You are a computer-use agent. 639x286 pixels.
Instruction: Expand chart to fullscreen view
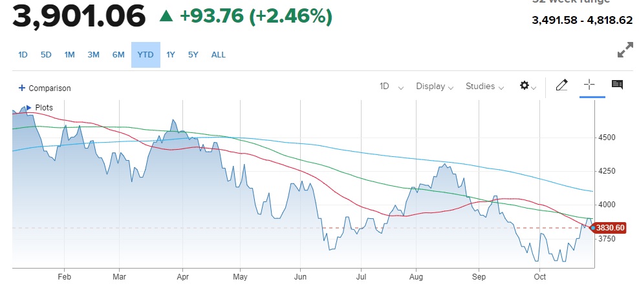click(x=625, y=50)
